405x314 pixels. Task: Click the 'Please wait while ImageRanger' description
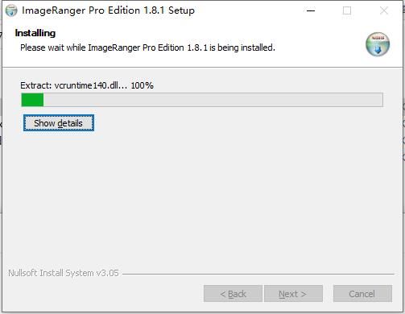click(147, 48)
